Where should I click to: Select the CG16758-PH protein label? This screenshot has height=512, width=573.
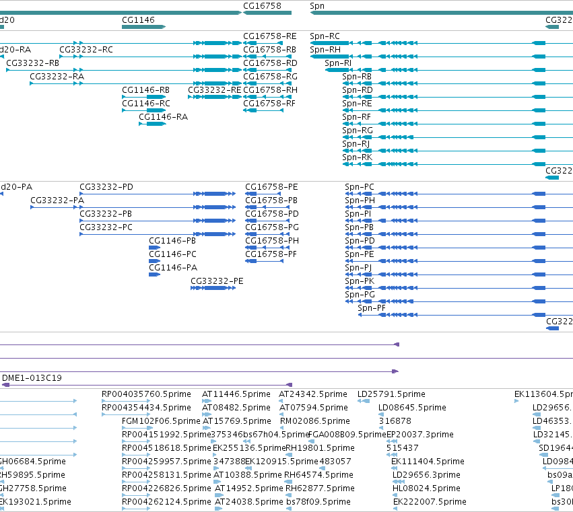tap(272, 241)
